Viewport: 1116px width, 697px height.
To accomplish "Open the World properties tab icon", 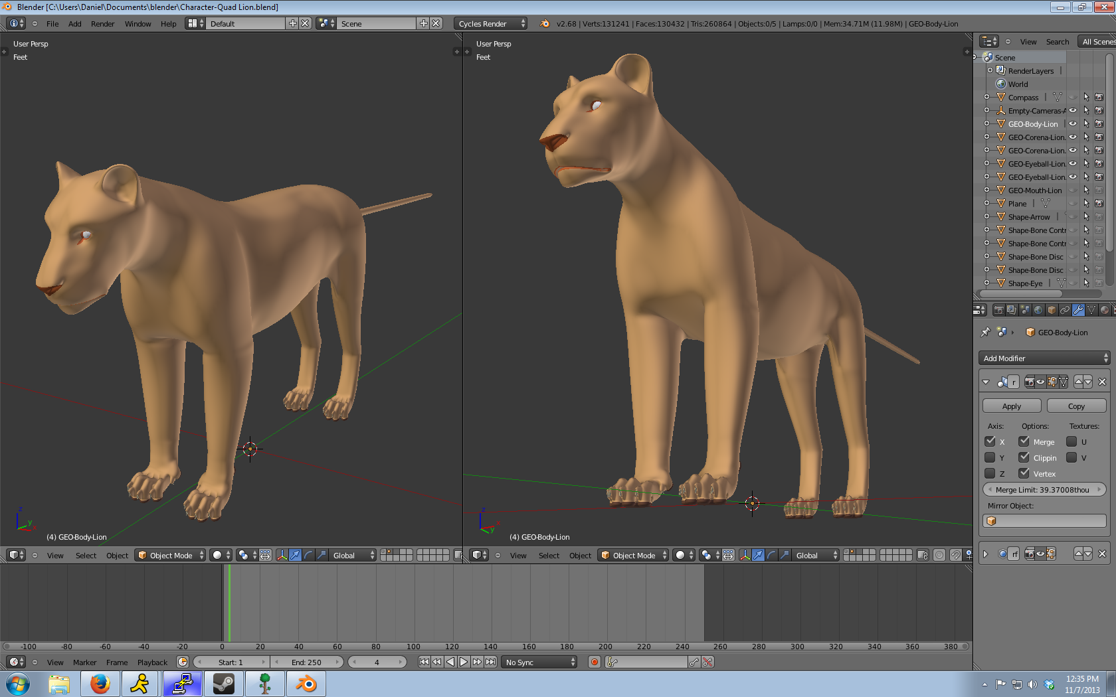I will pyautogui.click(x=1038, y=310).
